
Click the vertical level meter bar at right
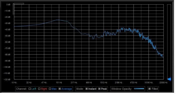pos(169,42)
